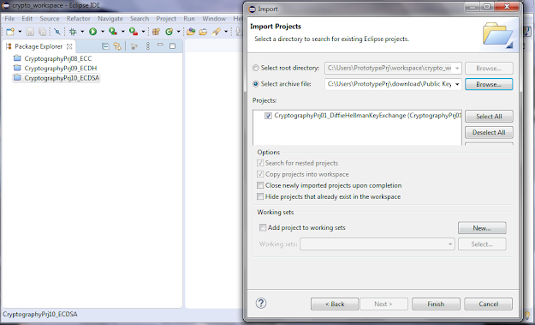Toggle Copy projects into workspace checkbox
The width and height of the screenshot is (535, 325).
click(x=260, y=174)
